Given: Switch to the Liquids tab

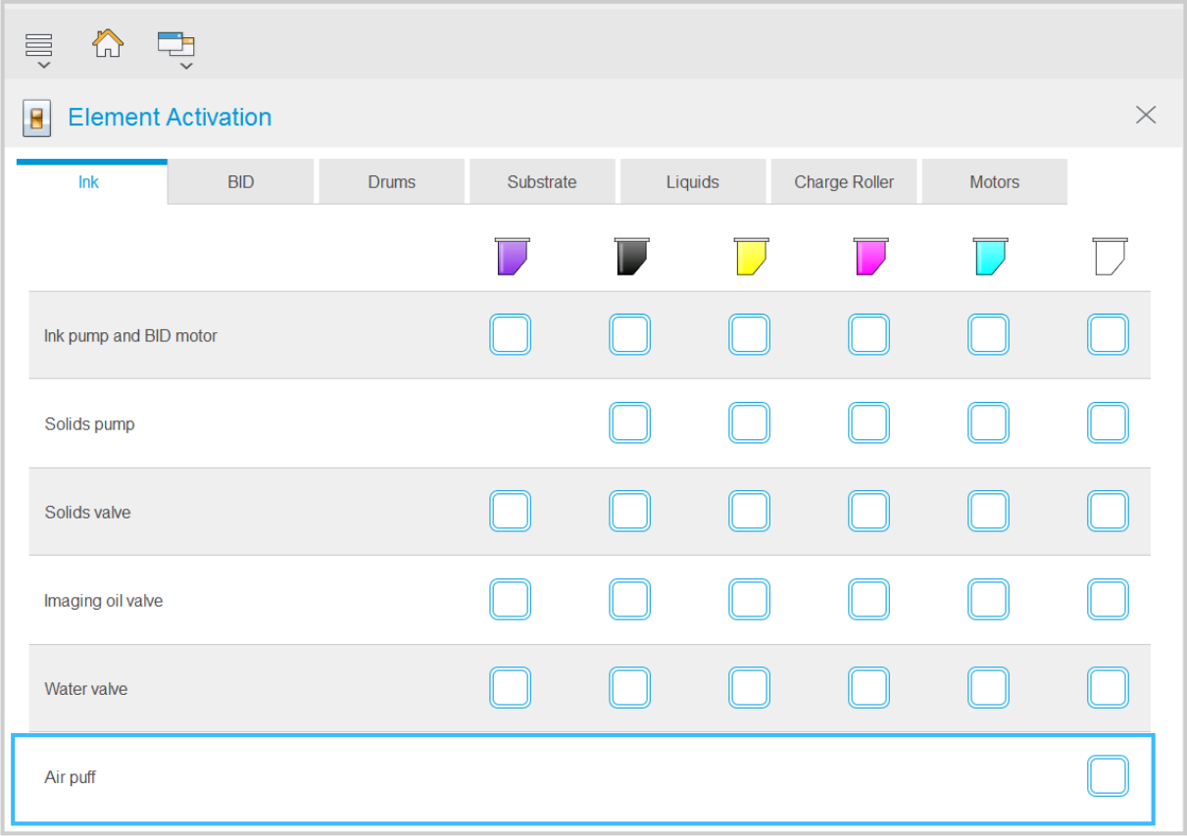Looking at the screenshot, I should (693, 182).
